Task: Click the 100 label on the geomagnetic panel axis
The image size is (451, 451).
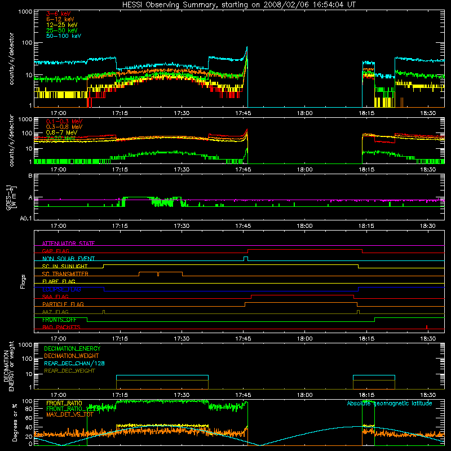Action: (27, 401)
